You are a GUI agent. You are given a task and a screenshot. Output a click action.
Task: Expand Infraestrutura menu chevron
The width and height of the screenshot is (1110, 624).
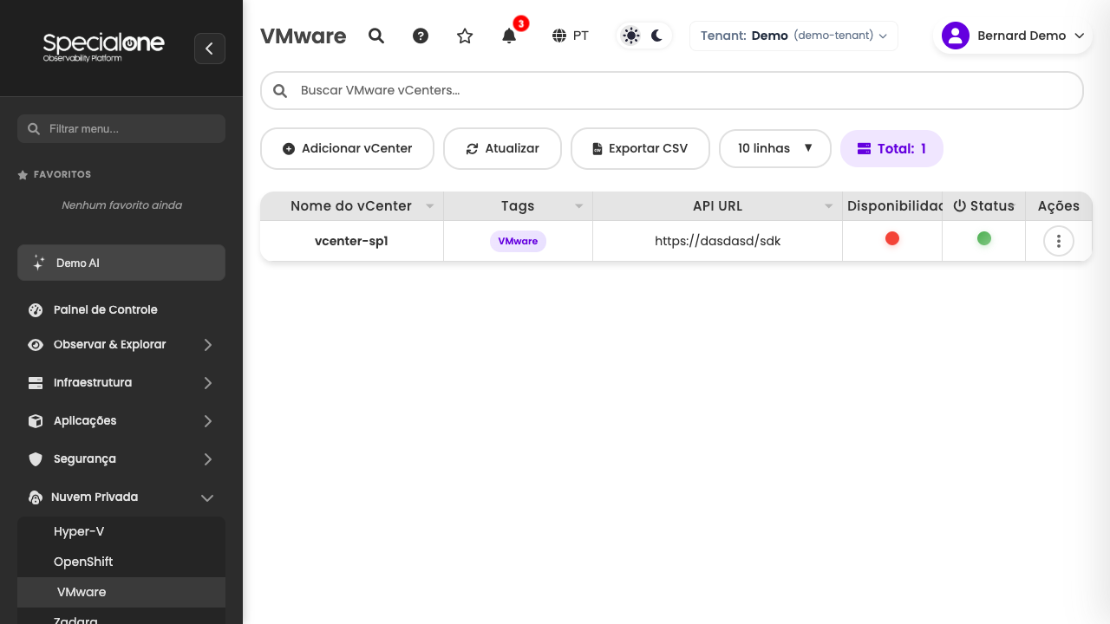coord(207,383)
